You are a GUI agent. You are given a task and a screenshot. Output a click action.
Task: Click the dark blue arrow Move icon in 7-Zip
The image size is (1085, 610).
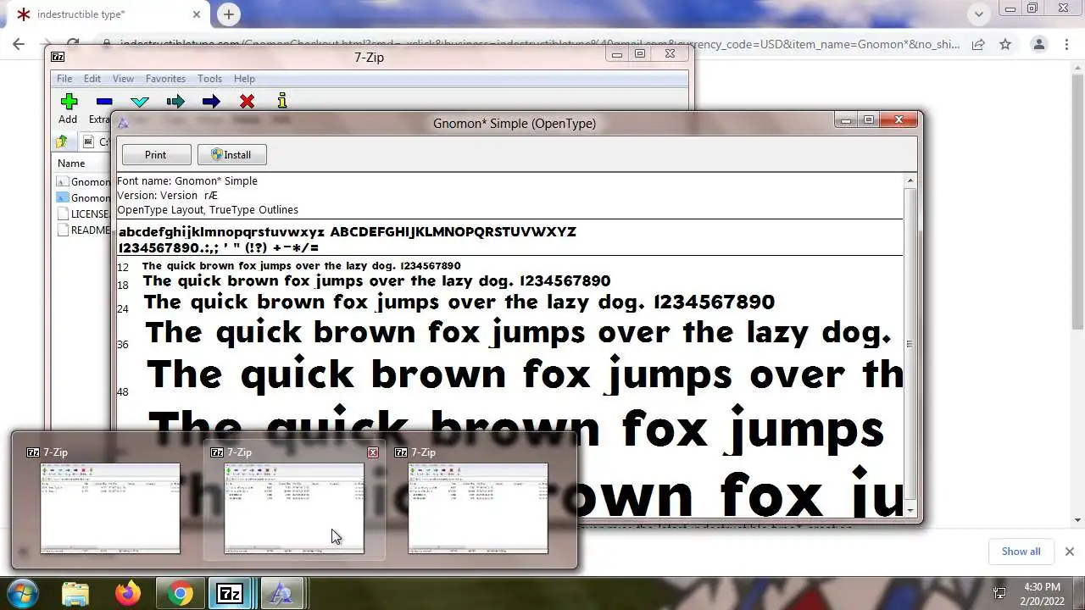pos(211,102)
